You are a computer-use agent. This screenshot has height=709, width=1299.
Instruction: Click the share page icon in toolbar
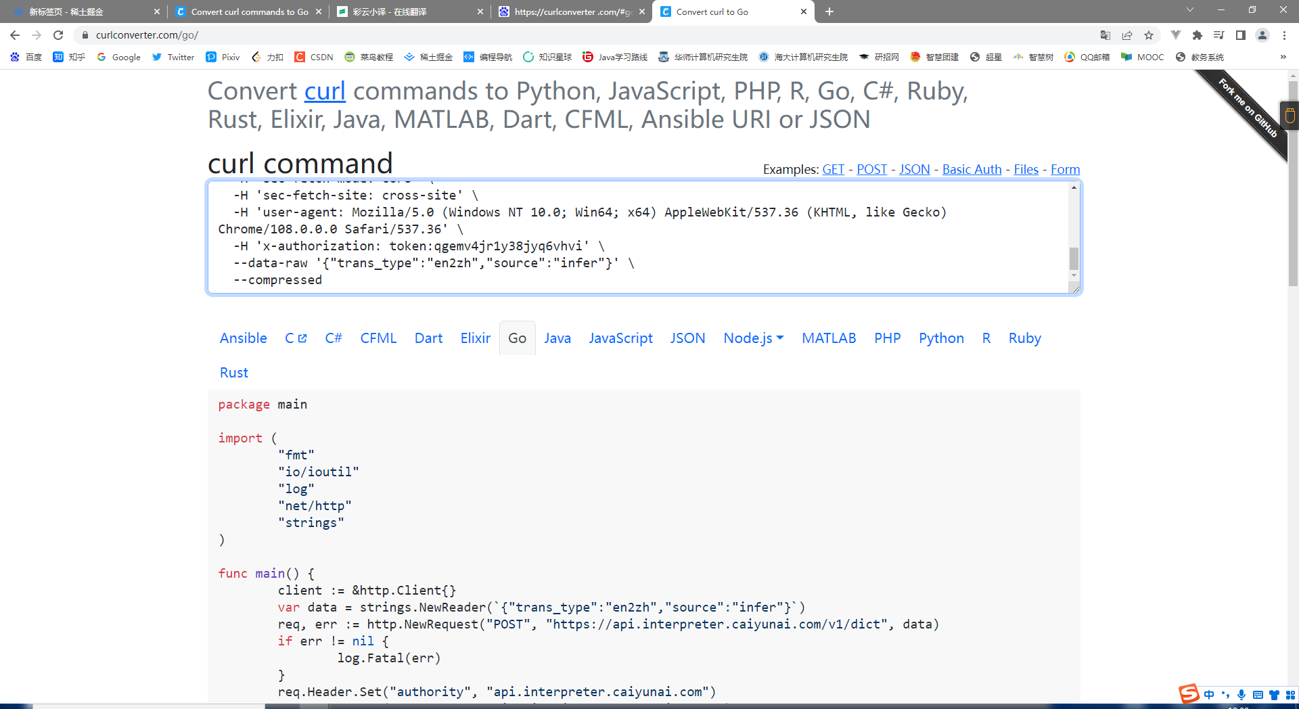(1127, 35)
